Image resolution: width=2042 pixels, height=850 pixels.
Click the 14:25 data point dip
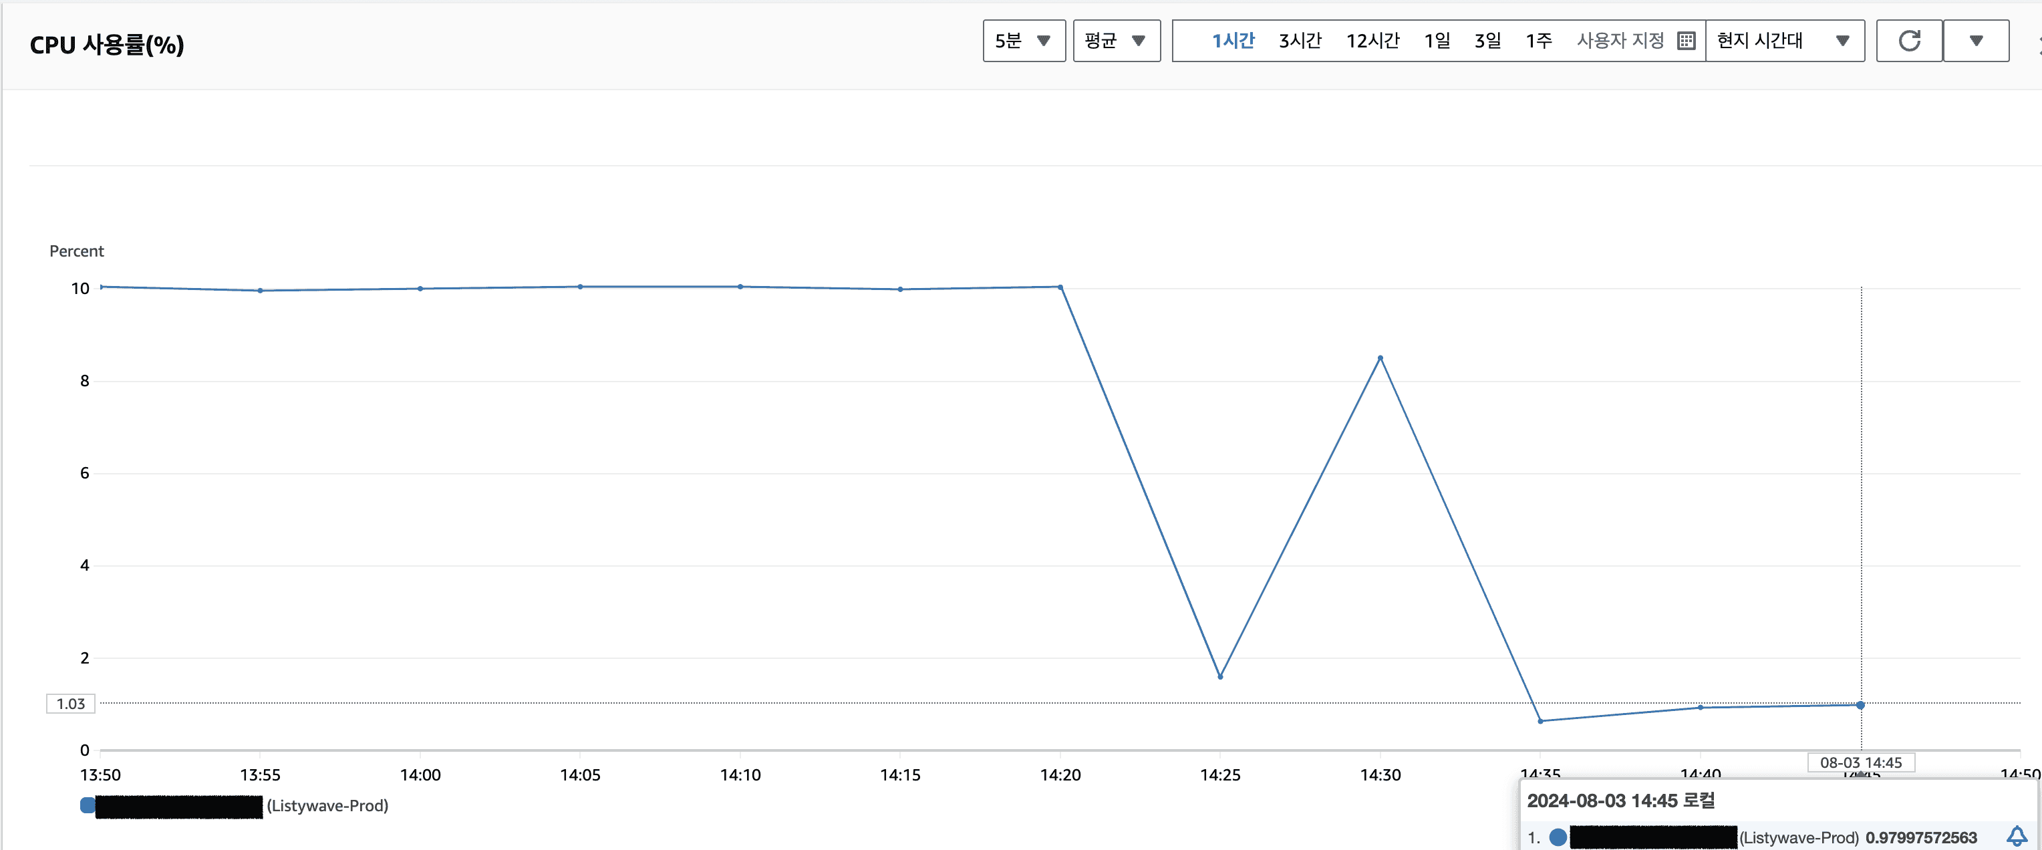click(x=1220, y=676)
